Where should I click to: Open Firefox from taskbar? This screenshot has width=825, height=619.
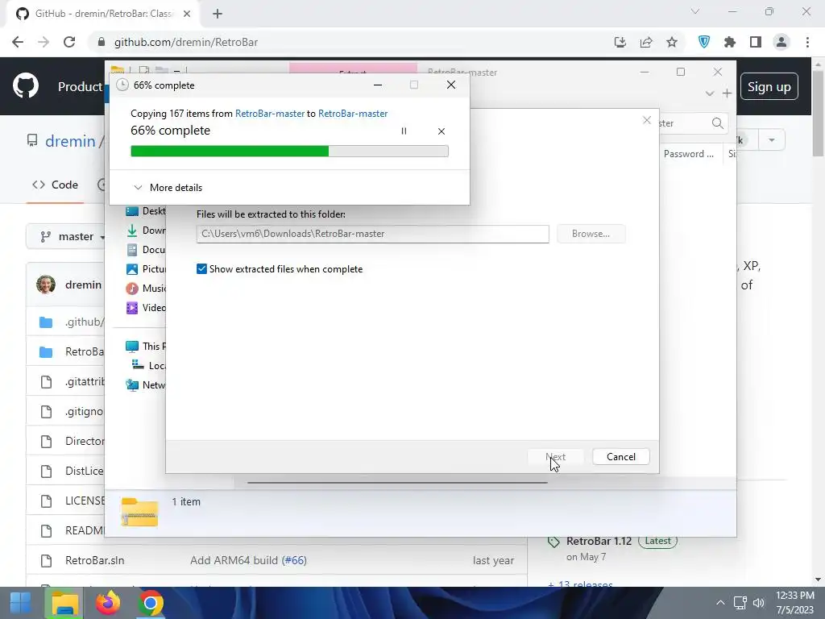pos(108,603)
